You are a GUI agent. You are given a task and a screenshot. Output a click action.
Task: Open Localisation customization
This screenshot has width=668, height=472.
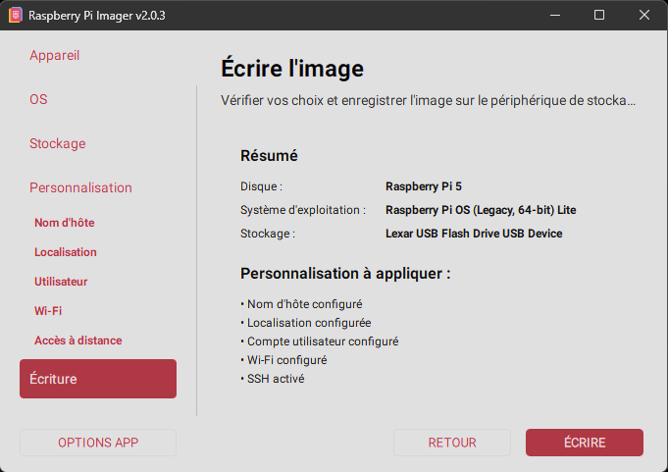(66, 252)
